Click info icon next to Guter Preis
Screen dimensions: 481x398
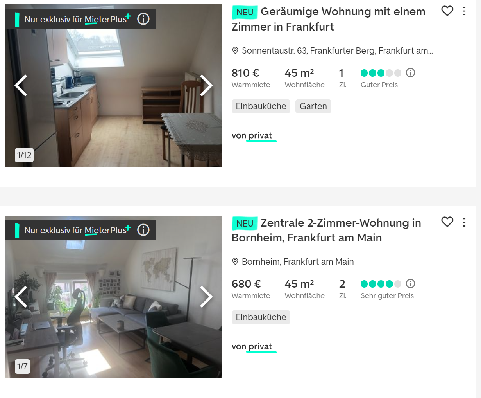410,73
